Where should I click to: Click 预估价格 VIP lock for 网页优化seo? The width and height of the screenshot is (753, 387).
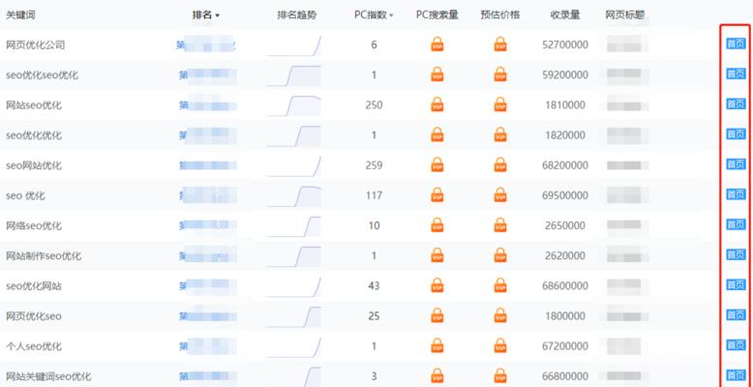[x=500, y=316]
